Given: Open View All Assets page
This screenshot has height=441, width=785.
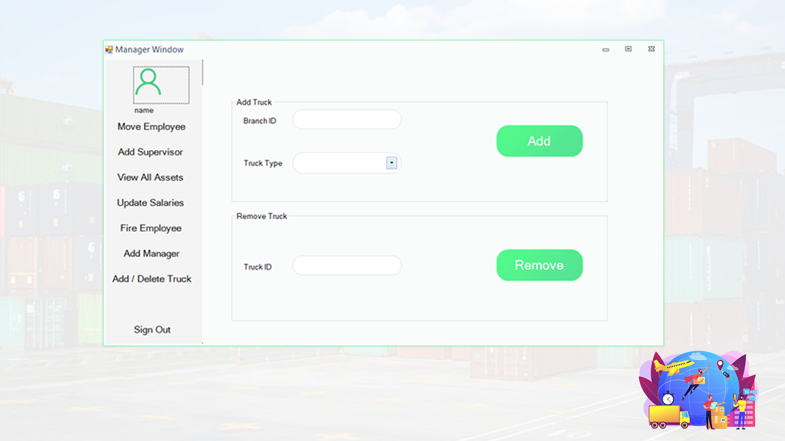Looking at the screenshot, I should pos(150,177).
